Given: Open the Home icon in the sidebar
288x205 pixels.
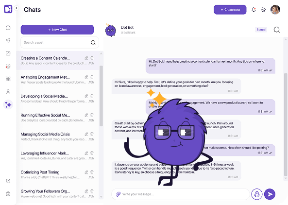Looking at the screenshot, I should pos(8,28).
